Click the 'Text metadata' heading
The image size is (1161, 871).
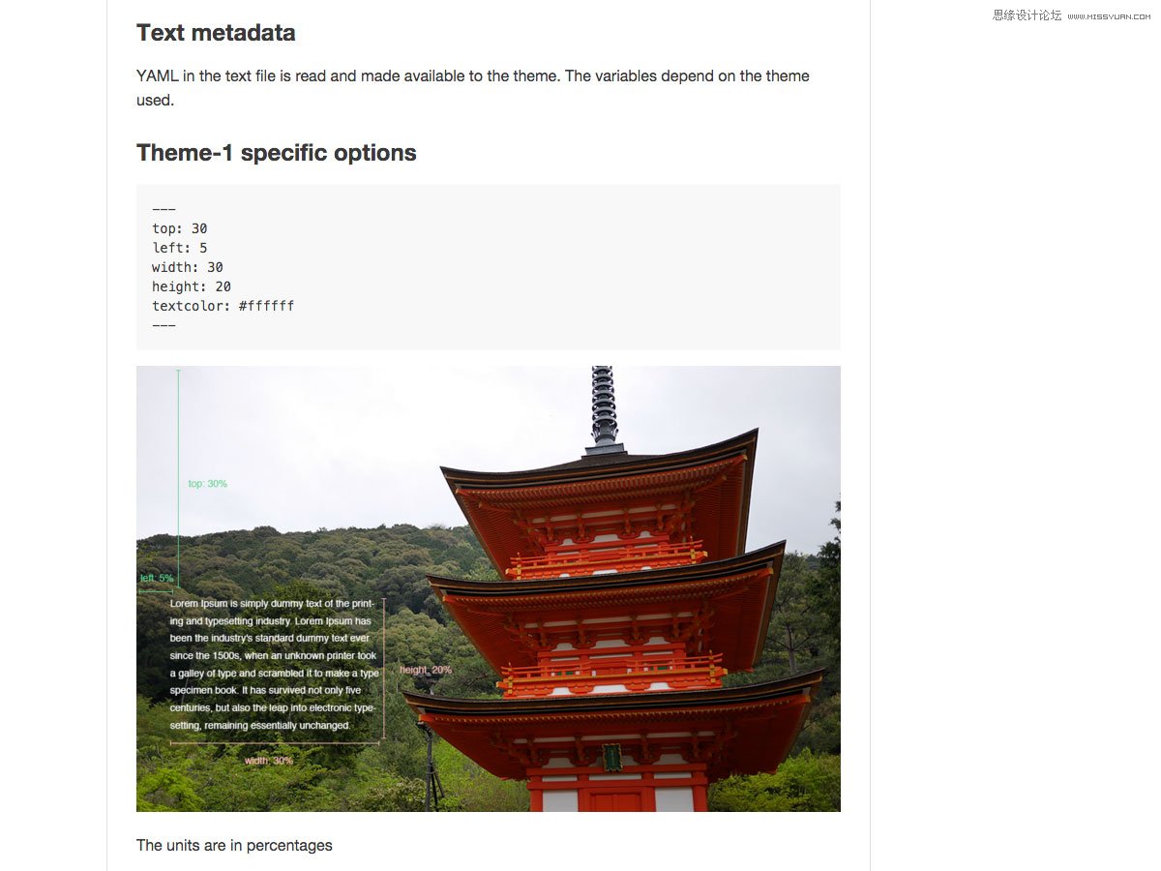[216, 33]
